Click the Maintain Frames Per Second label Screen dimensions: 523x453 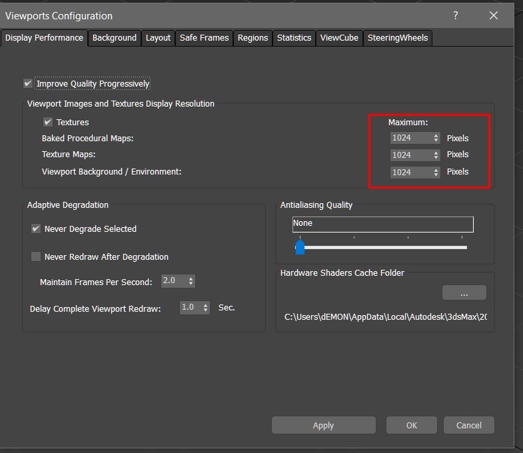(x=96, y=282)
